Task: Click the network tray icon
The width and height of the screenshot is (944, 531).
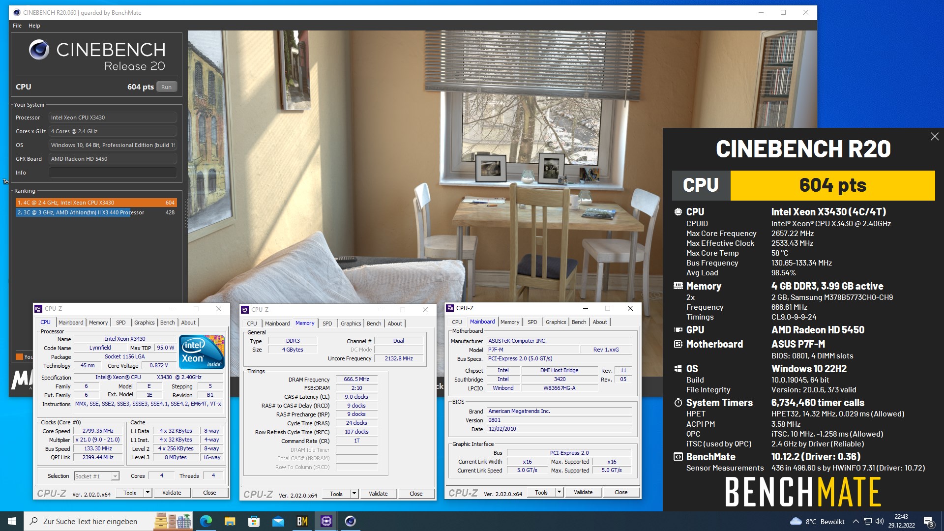Action: tap(868, 522)
